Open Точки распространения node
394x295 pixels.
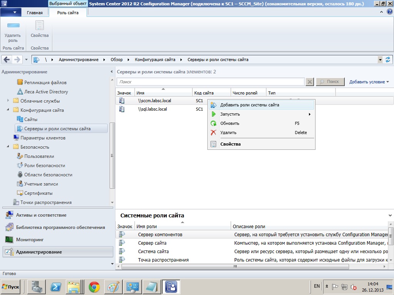pos(46,202)
